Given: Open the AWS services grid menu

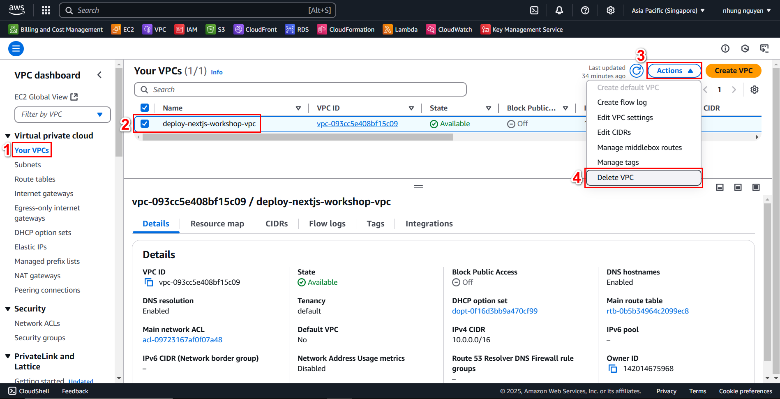Looking at the screenshot, I should point(46,10).
